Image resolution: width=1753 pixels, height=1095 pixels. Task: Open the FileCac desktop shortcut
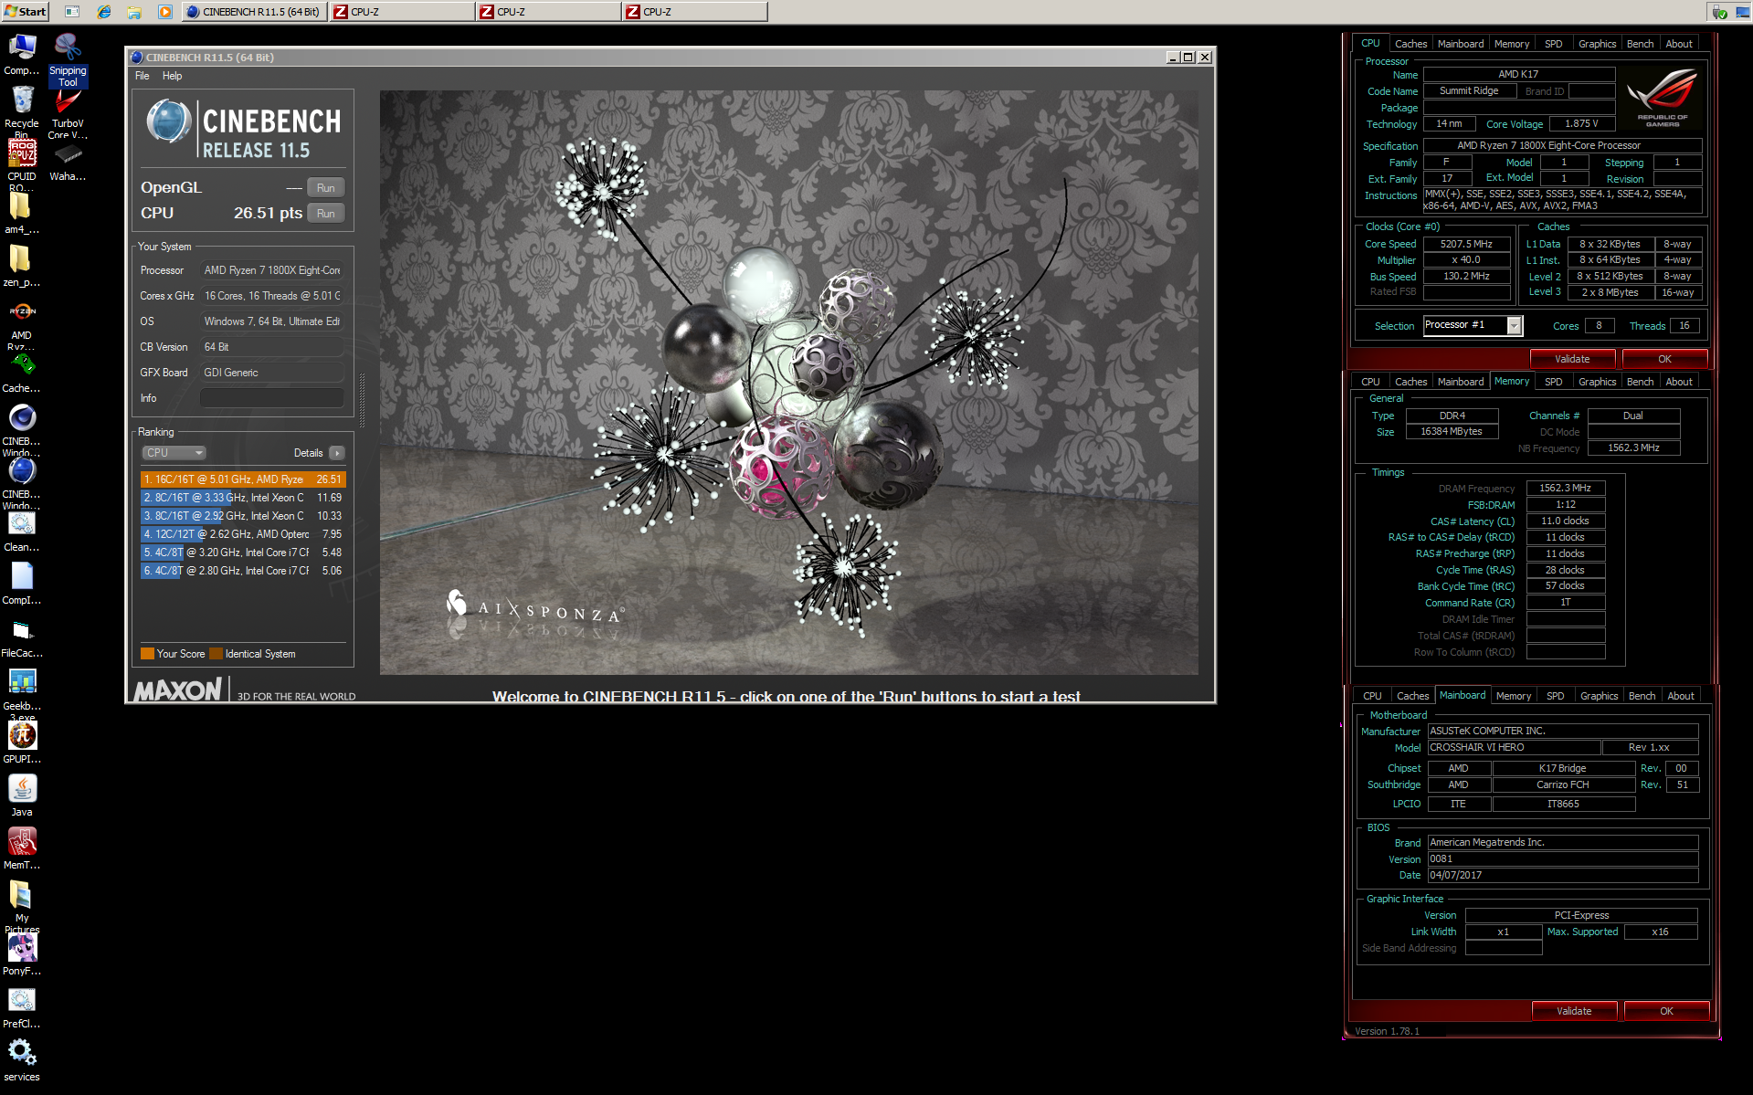click(22, 637)
